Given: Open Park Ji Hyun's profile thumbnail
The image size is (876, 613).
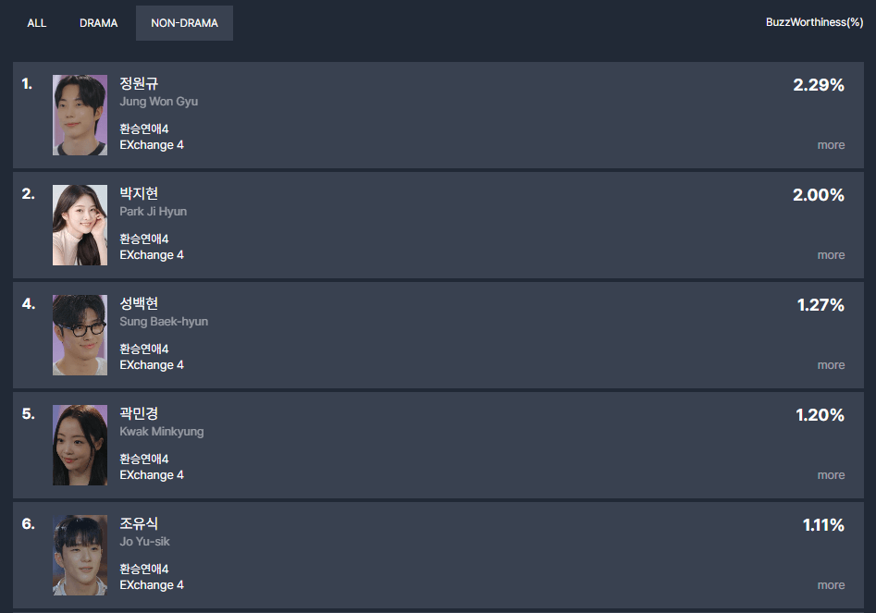Looking at the screenshot, I should 80,225.
